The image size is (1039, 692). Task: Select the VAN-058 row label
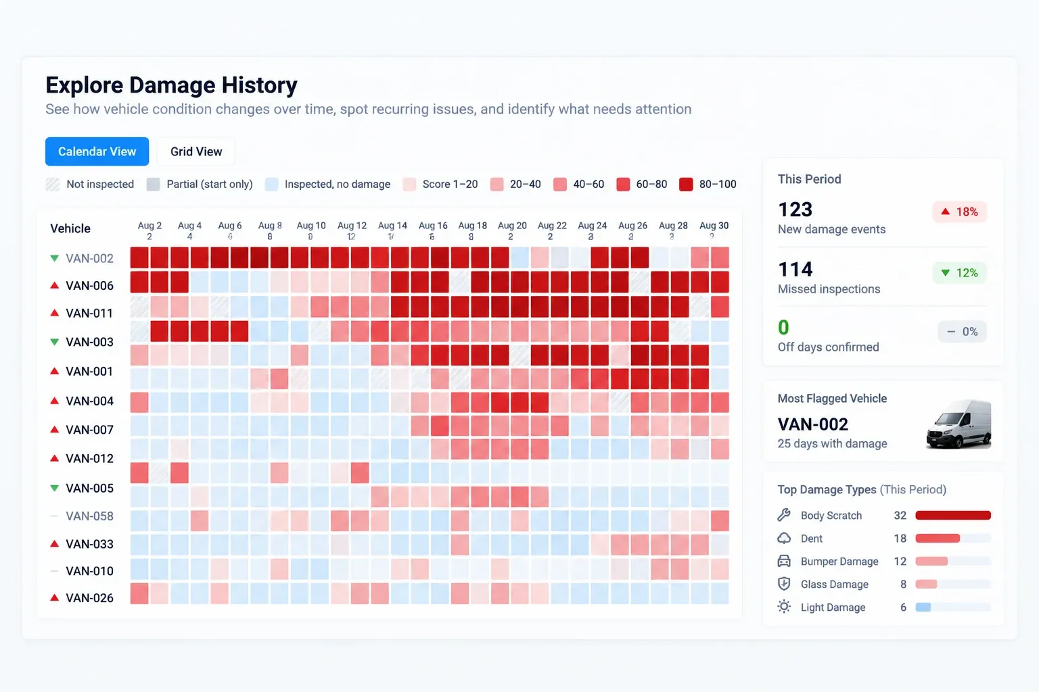click(x=89, y=516)
